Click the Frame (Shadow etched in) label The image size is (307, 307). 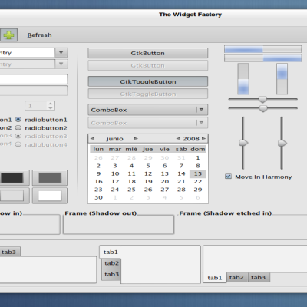tap(225, 213)
